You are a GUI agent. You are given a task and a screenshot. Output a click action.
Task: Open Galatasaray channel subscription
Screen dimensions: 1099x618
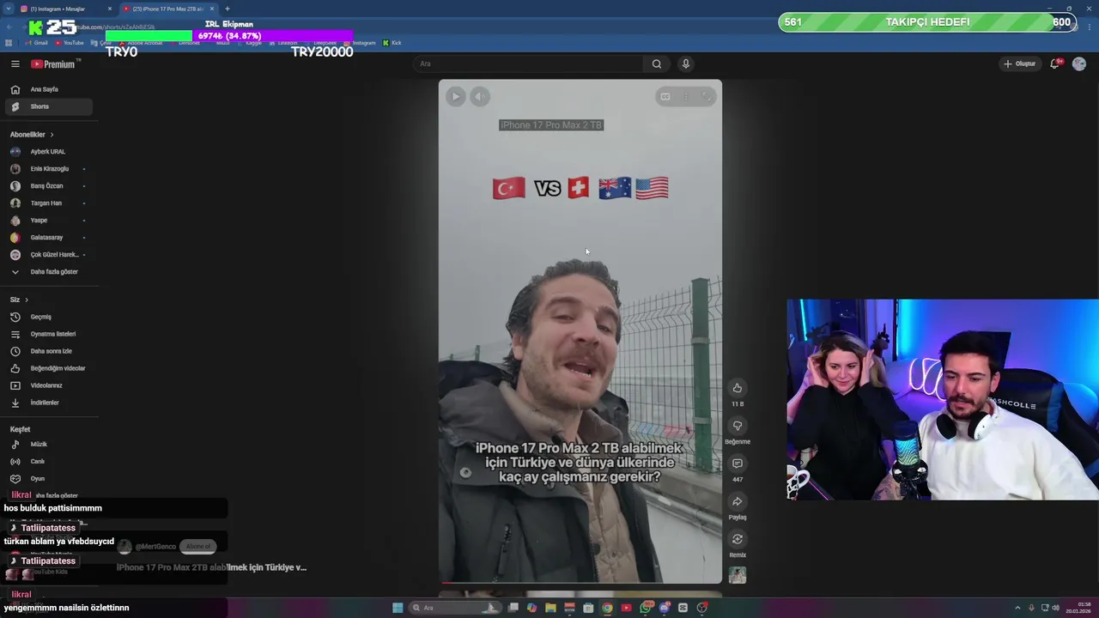point(49,238)
